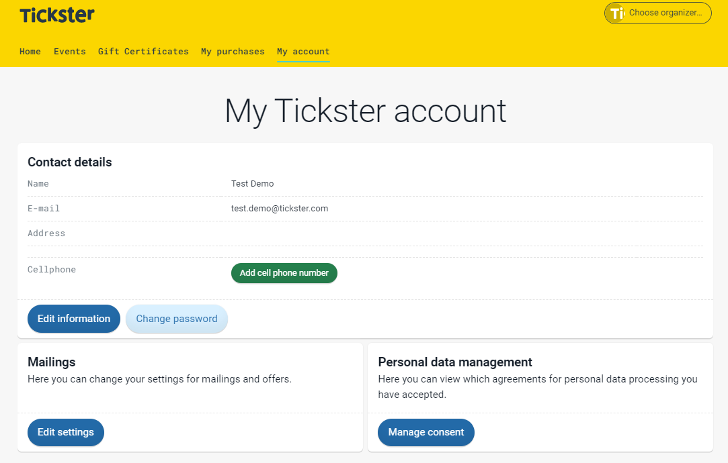The width and height of the screenshot is (728, 463).
Task: Click the name value Test Demo
Action: click(x=253, y=184)
